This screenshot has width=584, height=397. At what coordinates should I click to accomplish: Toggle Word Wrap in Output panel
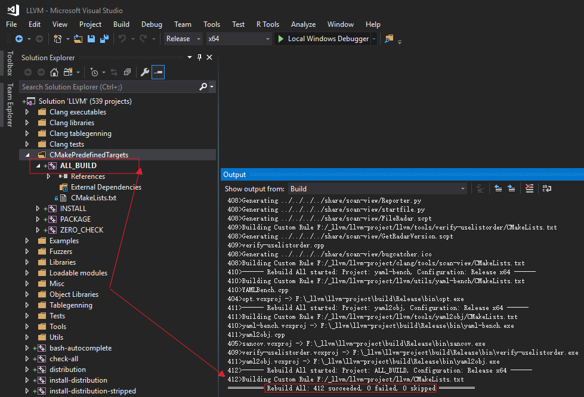click(x=547, y=188)
